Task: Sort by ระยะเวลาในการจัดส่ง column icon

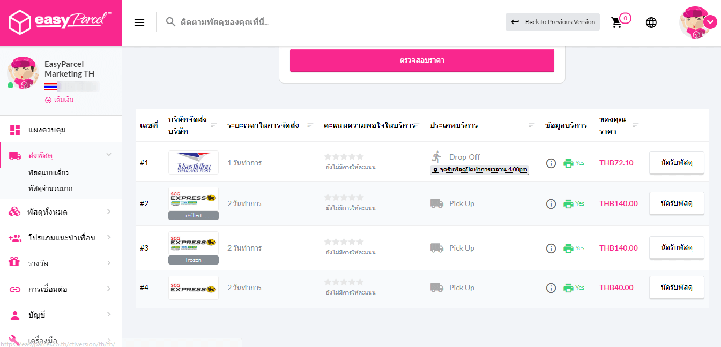Action: 310,125
